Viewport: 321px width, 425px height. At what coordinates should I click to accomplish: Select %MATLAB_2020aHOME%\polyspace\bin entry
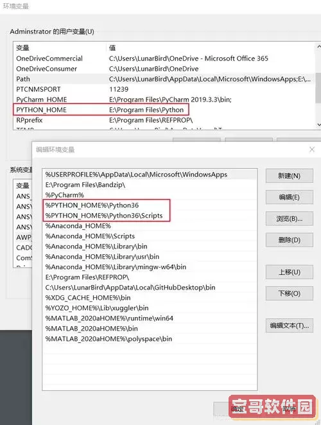click(x=150, y=340)
